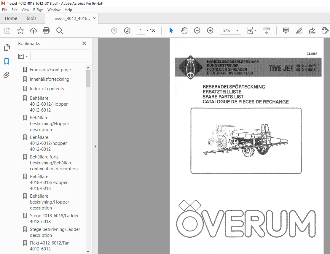Open the View menu
This screenshot has height=254, width=330.
click(x=25, y=10)
